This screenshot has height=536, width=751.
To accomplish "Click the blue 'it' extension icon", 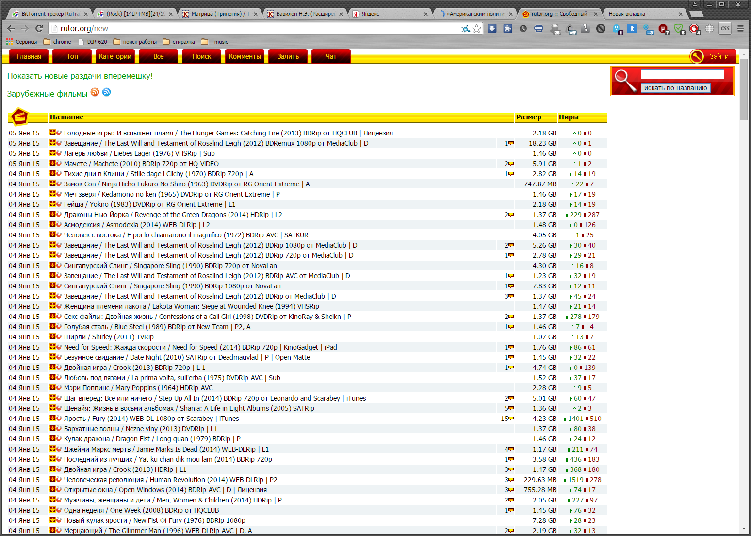I will coord(632,29).
